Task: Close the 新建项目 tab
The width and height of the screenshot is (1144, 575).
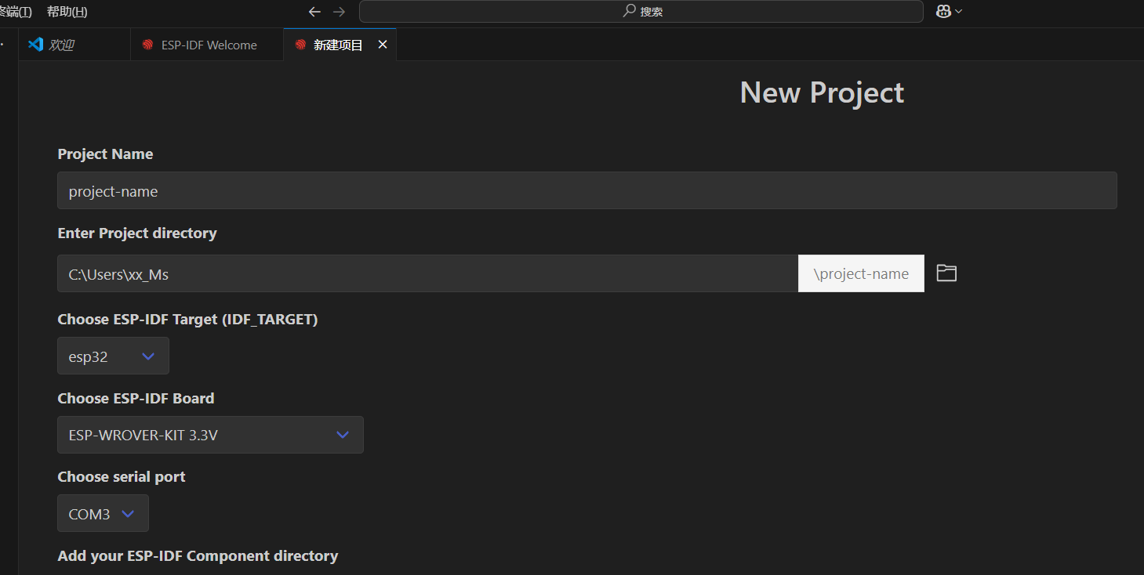Action: click(382, 45)
